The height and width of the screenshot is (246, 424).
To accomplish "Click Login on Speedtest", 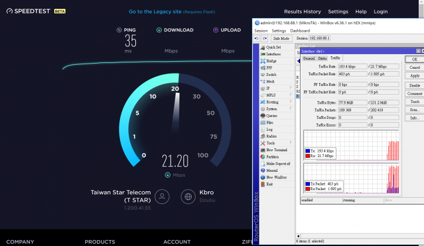I will click(x=380, y=12).
